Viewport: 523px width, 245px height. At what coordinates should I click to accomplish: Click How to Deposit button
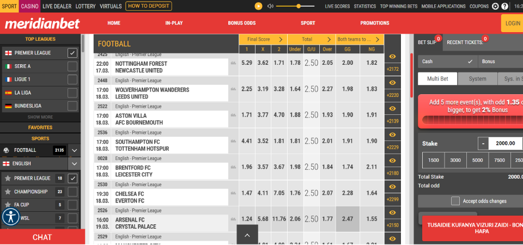click(148, 6)
